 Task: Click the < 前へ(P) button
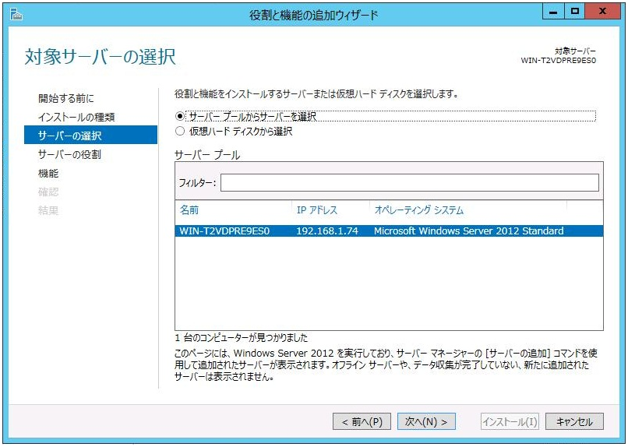click(x=362, y=421)
